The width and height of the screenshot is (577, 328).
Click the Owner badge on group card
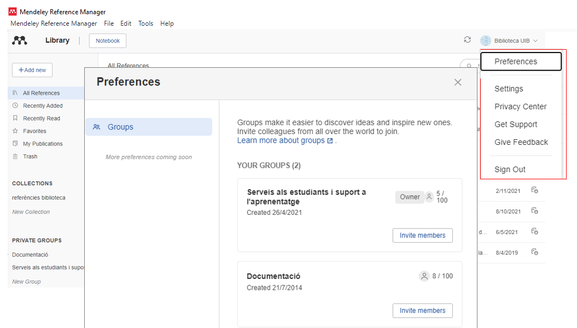pyautogui.click(x=410, y=197)
